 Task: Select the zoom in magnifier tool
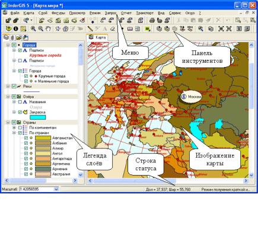point(33,29)
